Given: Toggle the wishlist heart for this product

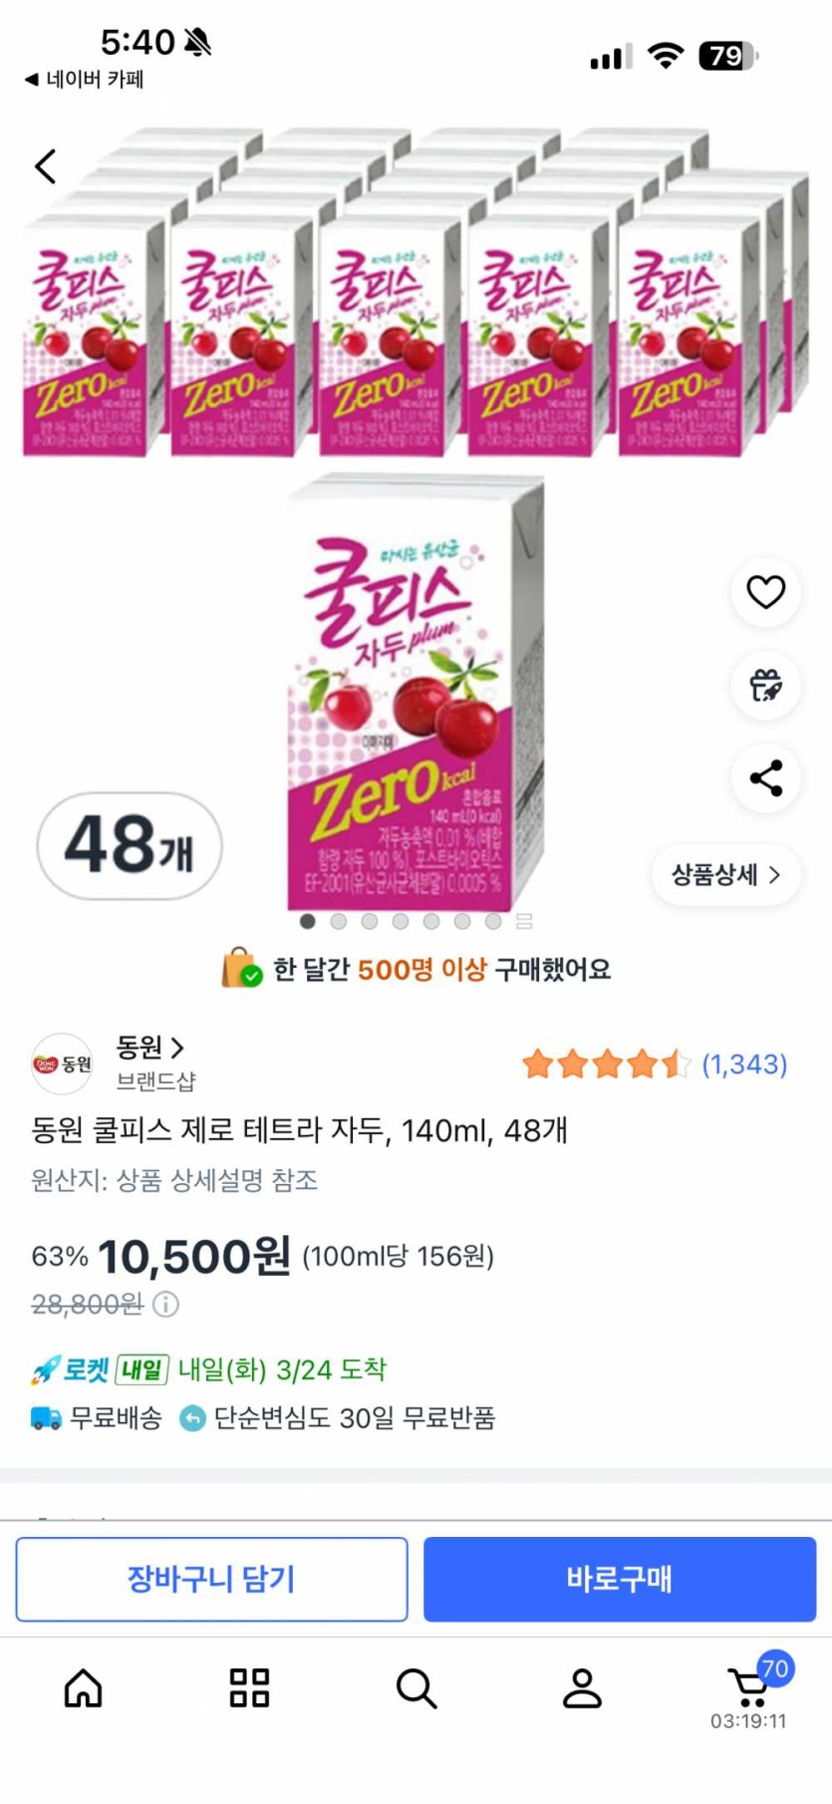Looking at the screenshot, I should pos(765,592).
